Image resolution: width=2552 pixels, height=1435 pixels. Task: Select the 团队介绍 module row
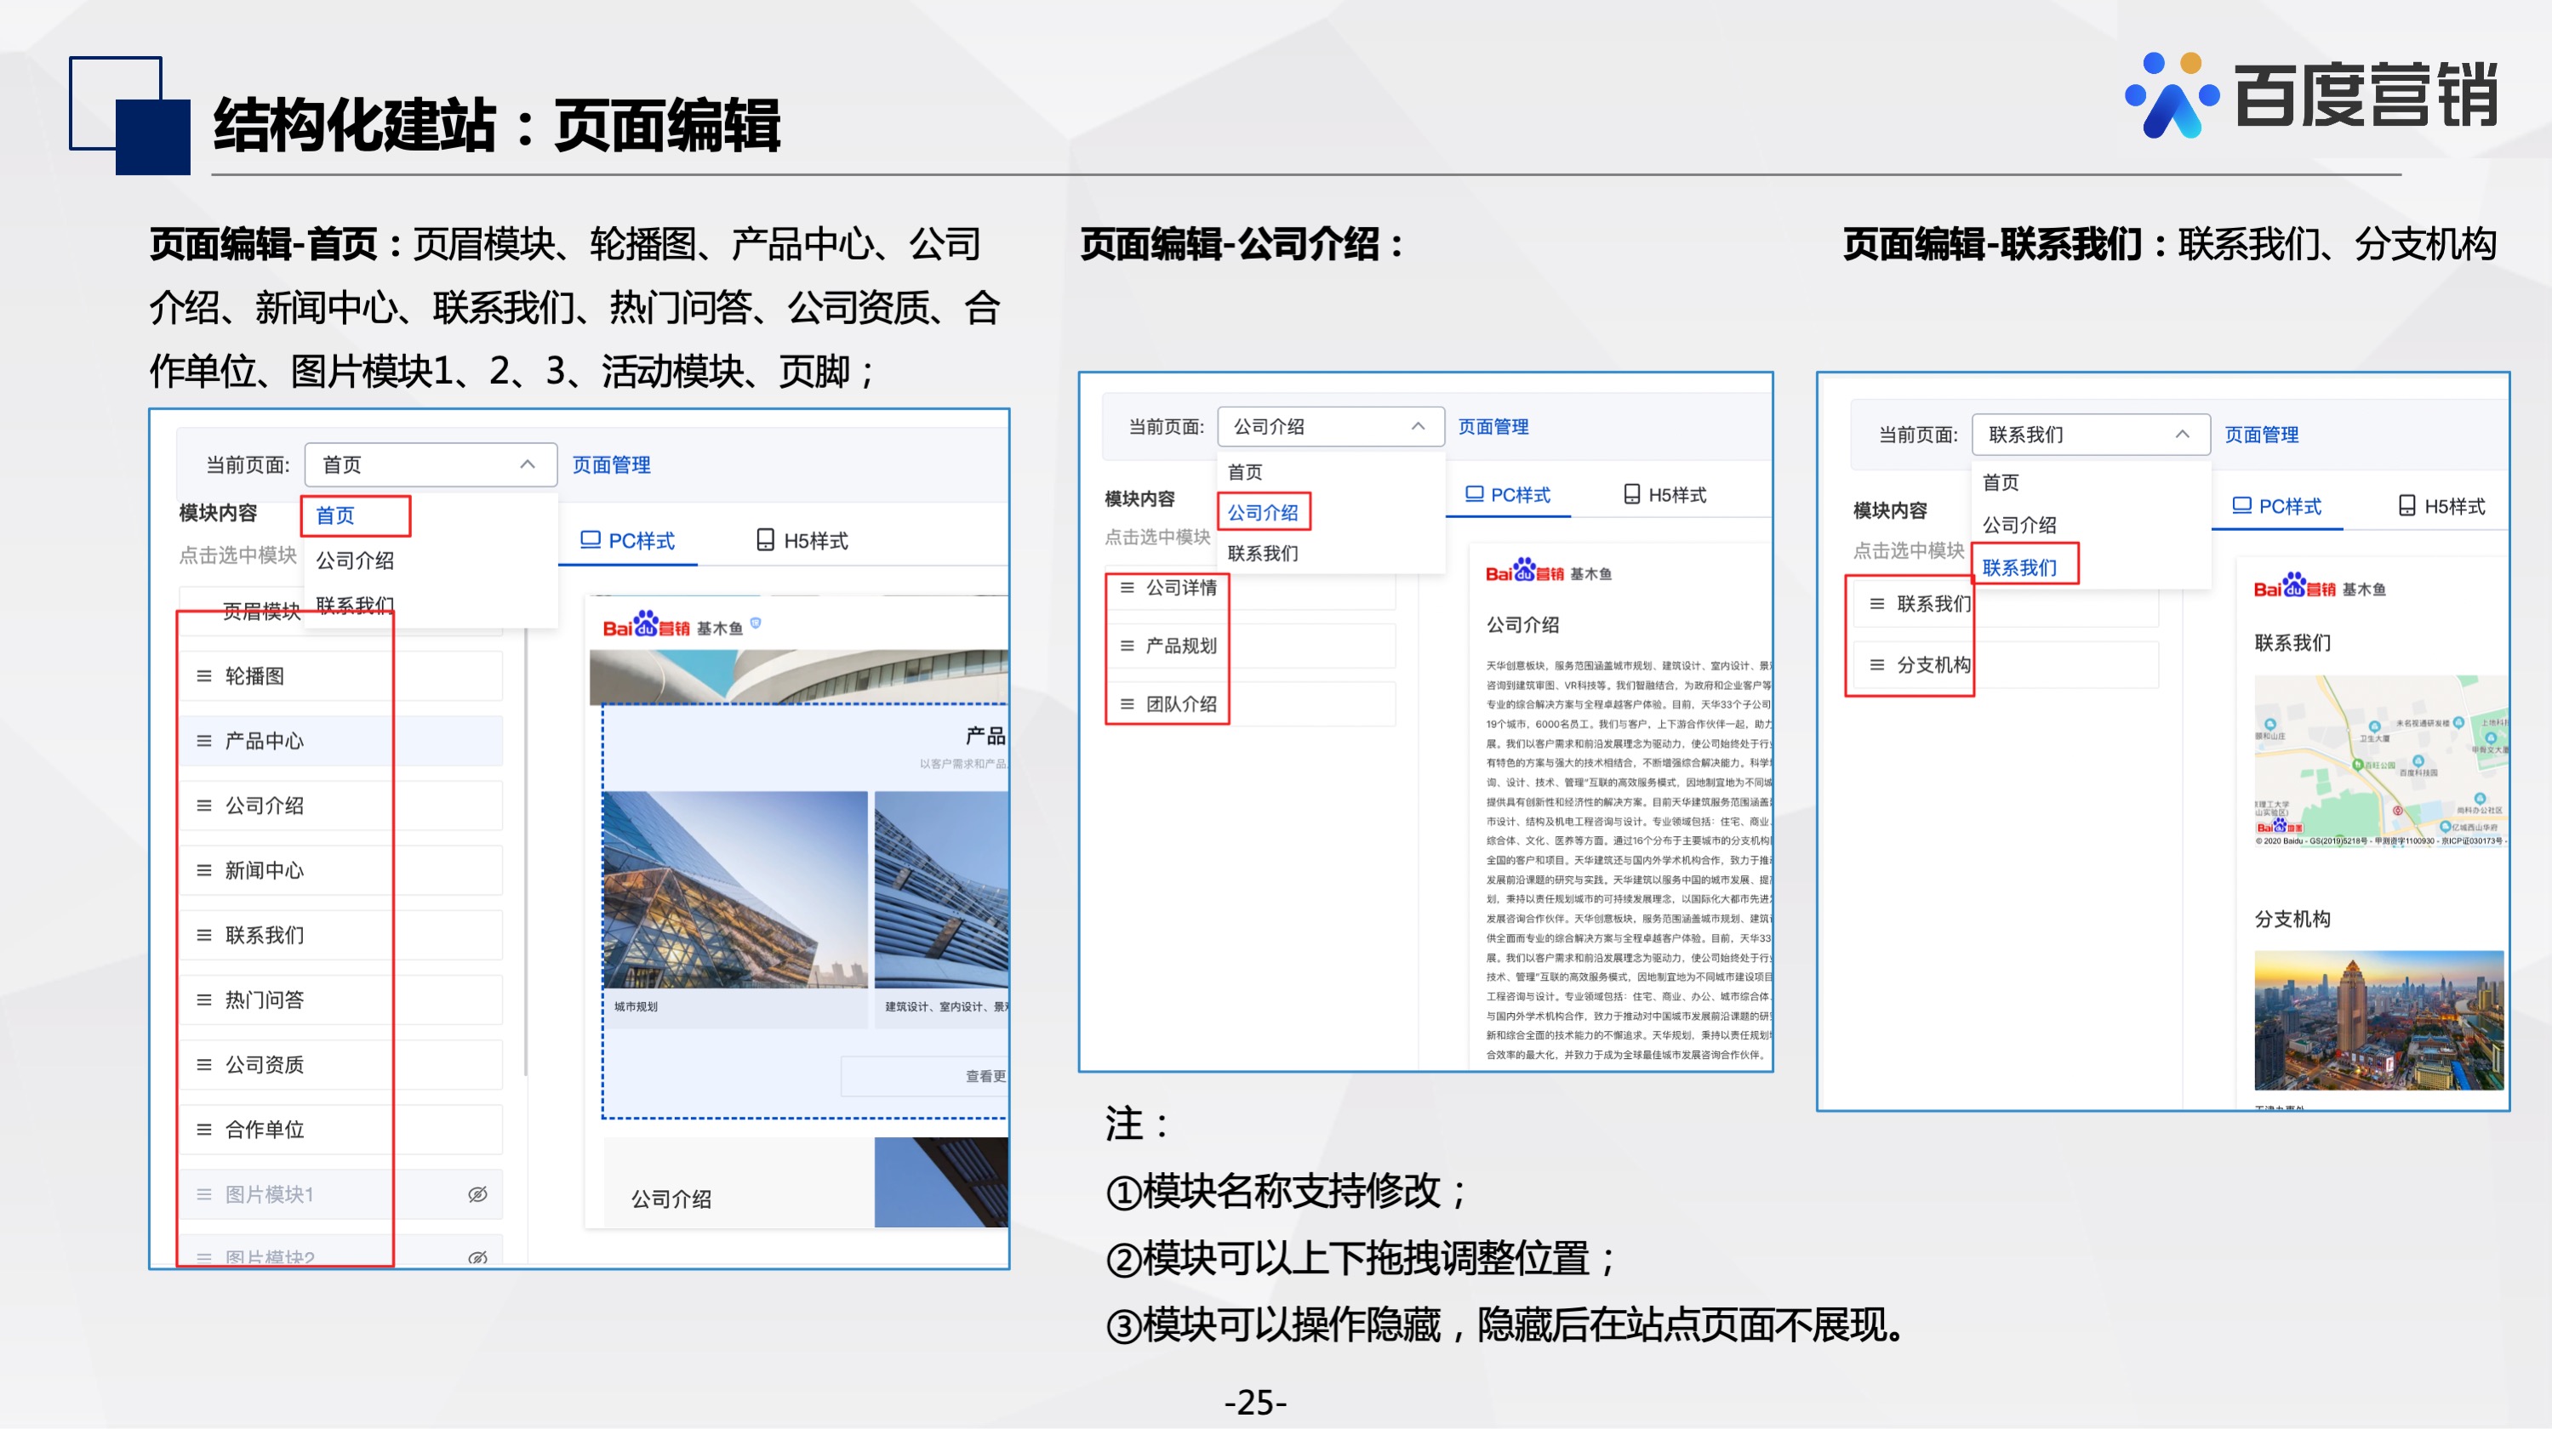click(x=1251, y=705)
